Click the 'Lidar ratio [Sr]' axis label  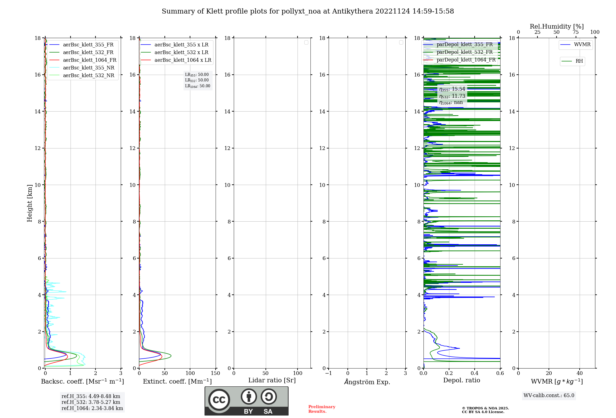tap(272, 381)
